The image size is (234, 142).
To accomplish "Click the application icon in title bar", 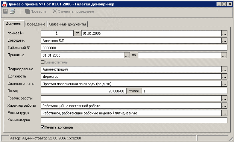I will [x=4, y=4].
